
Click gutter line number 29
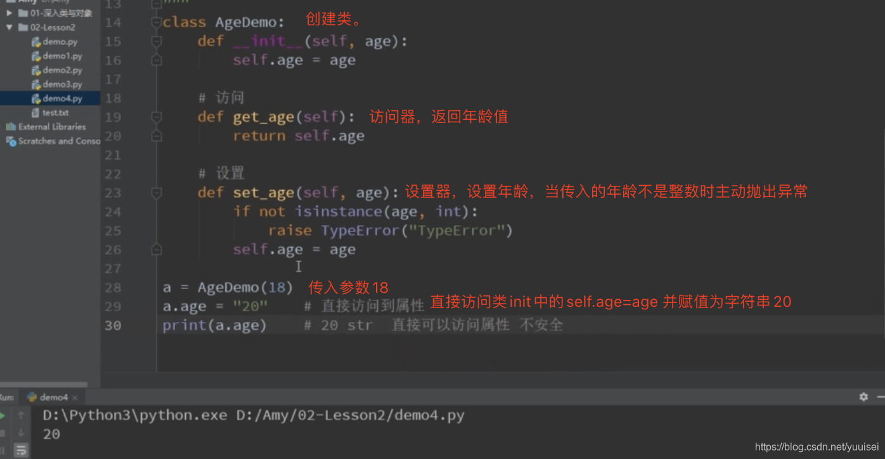click(x=113, y=307)
